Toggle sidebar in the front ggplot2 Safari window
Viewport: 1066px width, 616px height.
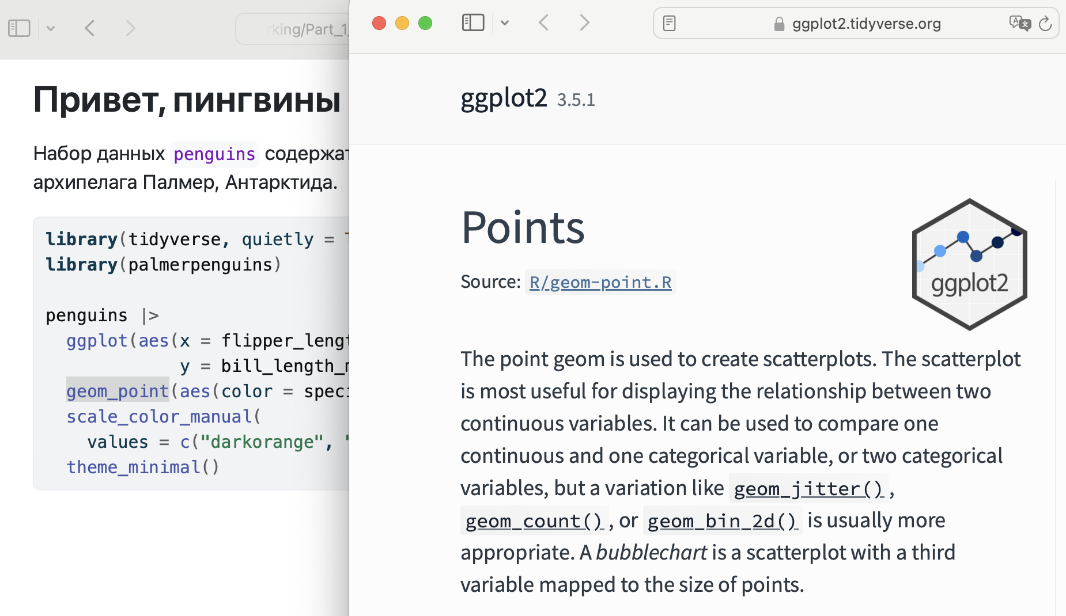[x=473, y=23]
